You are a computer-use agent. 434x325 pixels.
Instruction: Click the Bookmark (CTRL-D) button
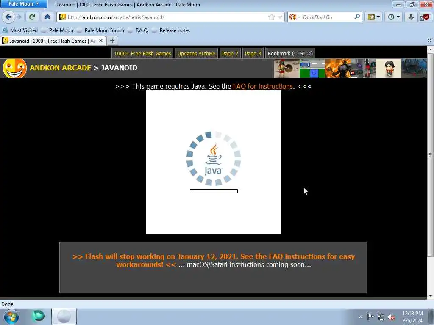point(290,54)
